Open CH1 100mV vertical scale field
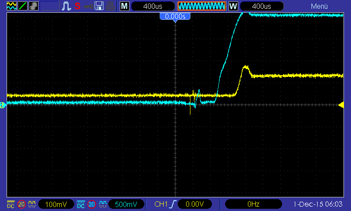Screen dimensions: 351x211 click(x=56, y=204)
